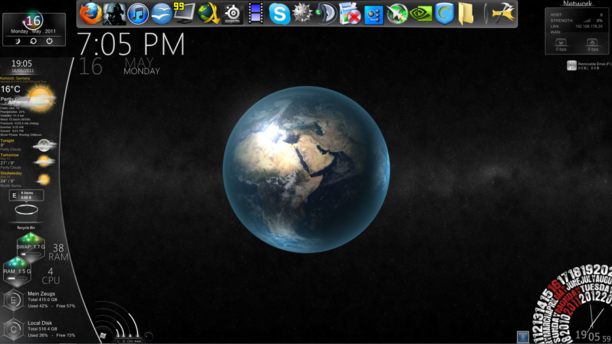The height and width of the screenshot is (344, 612).
Task: Click the power shutdown icon
Action: tap(49, 41)
